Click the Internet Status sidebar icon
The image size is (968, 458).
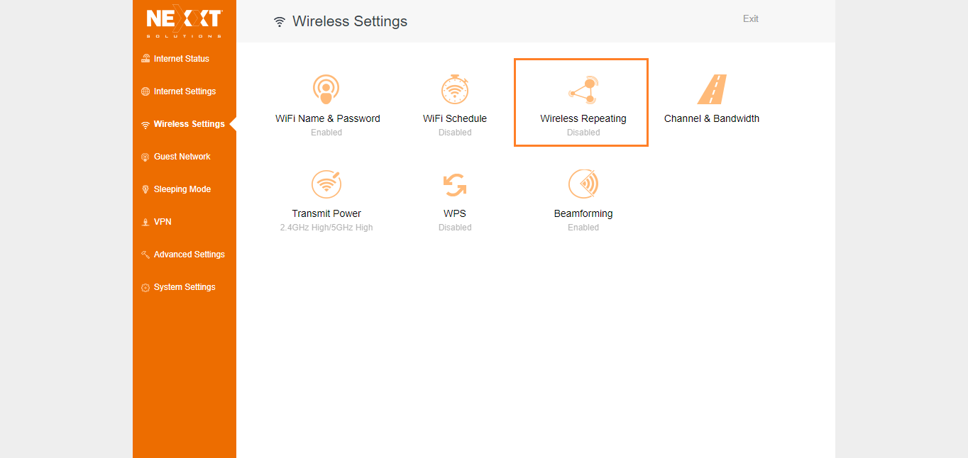click(x=145, y=59)
